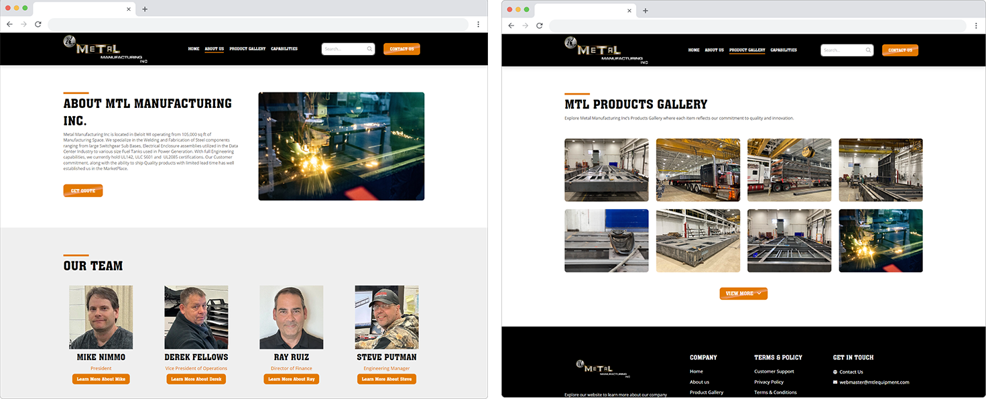Click the globe icon beside Contact Us in the footer
Image resolution: width=986 pixels, height=399 pixels.
tap(835, 372)
